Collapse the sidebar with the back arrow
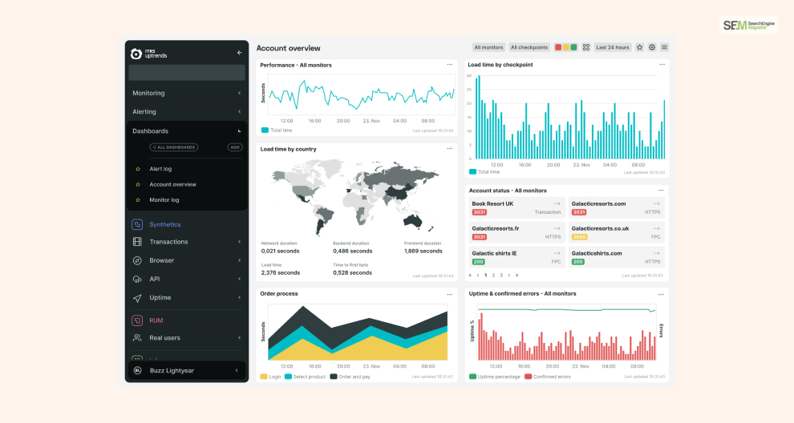The height and width of the screenshot is (423, 794). [x=240, y=53]
